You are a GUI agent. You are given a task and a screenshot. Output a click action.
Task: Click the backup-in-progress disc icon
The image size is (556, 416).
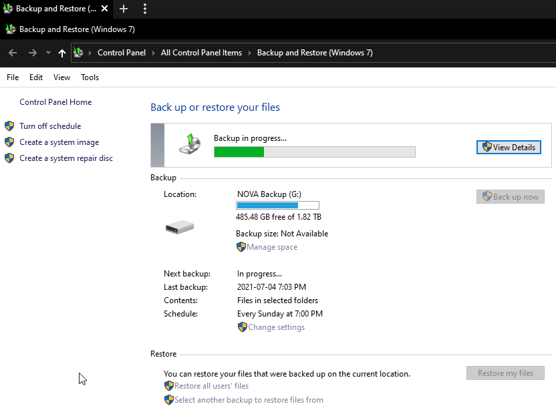[x=190, y=144]
